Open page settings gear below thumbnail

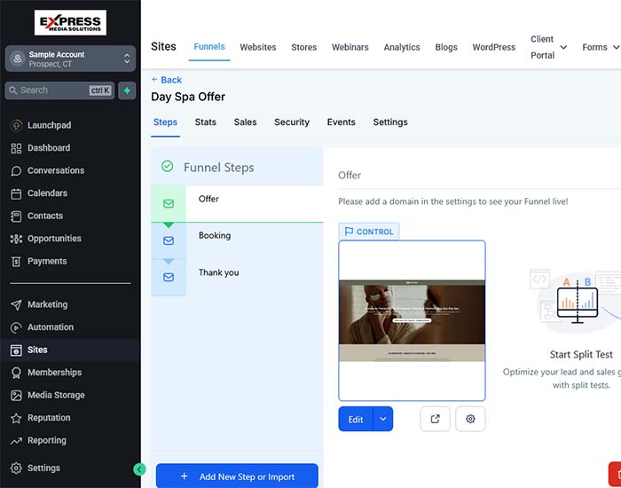[470, 419]
